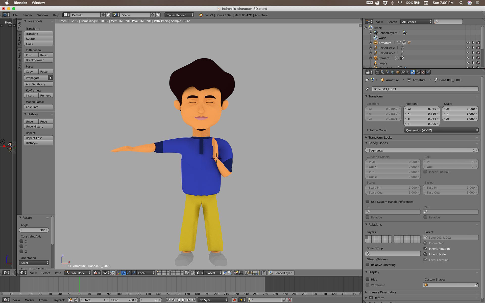Viewport: 485px width, 303px height.
Task: Click the record (auto keyframe) button in the timeline
Action: [x=234, y=300]
